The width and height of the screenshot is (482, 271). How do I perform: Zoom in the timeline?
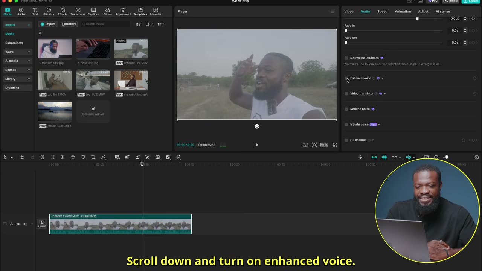click(x=477, y=157)
